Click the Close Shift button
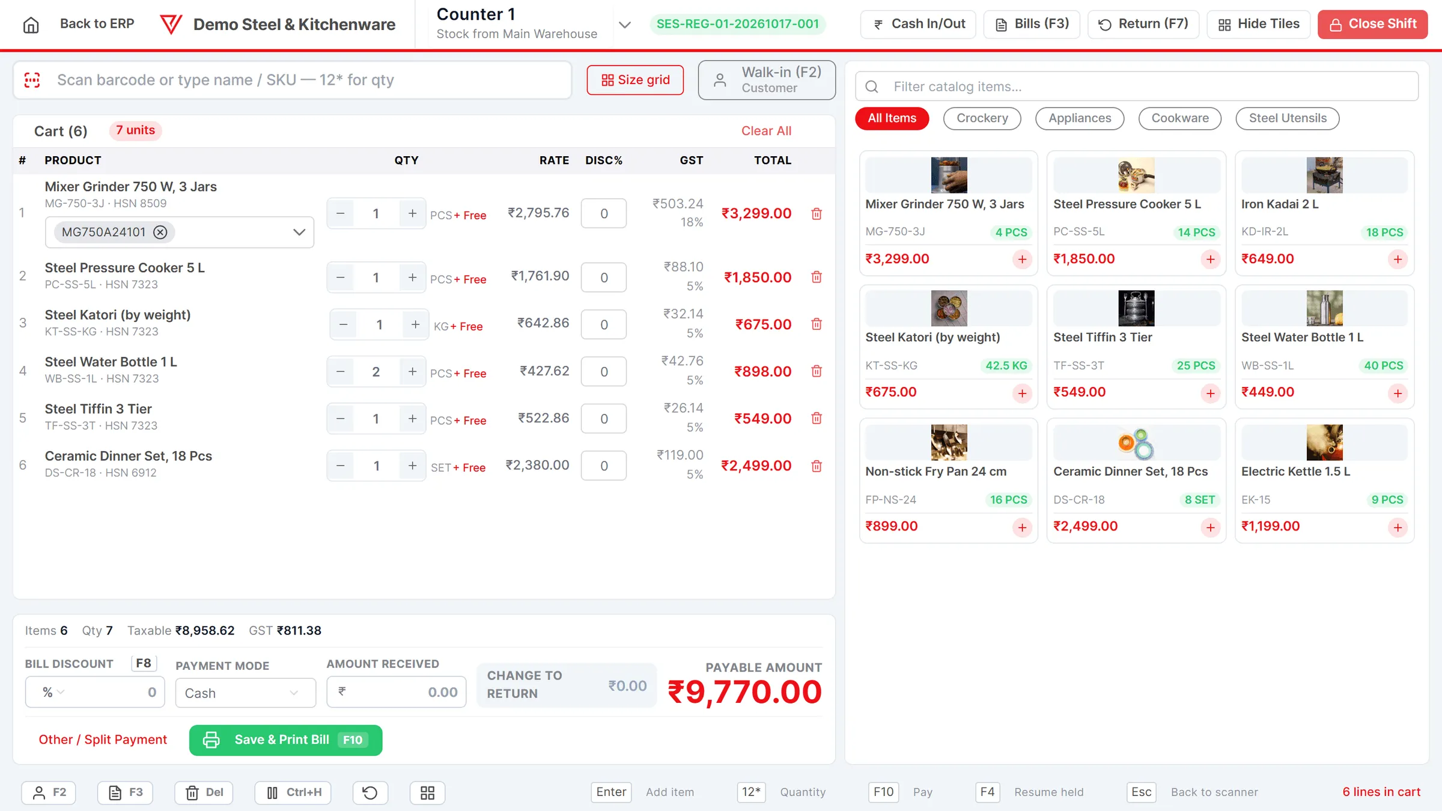The width and height of the screenshot is (1442, 811). click(1372, 24)
